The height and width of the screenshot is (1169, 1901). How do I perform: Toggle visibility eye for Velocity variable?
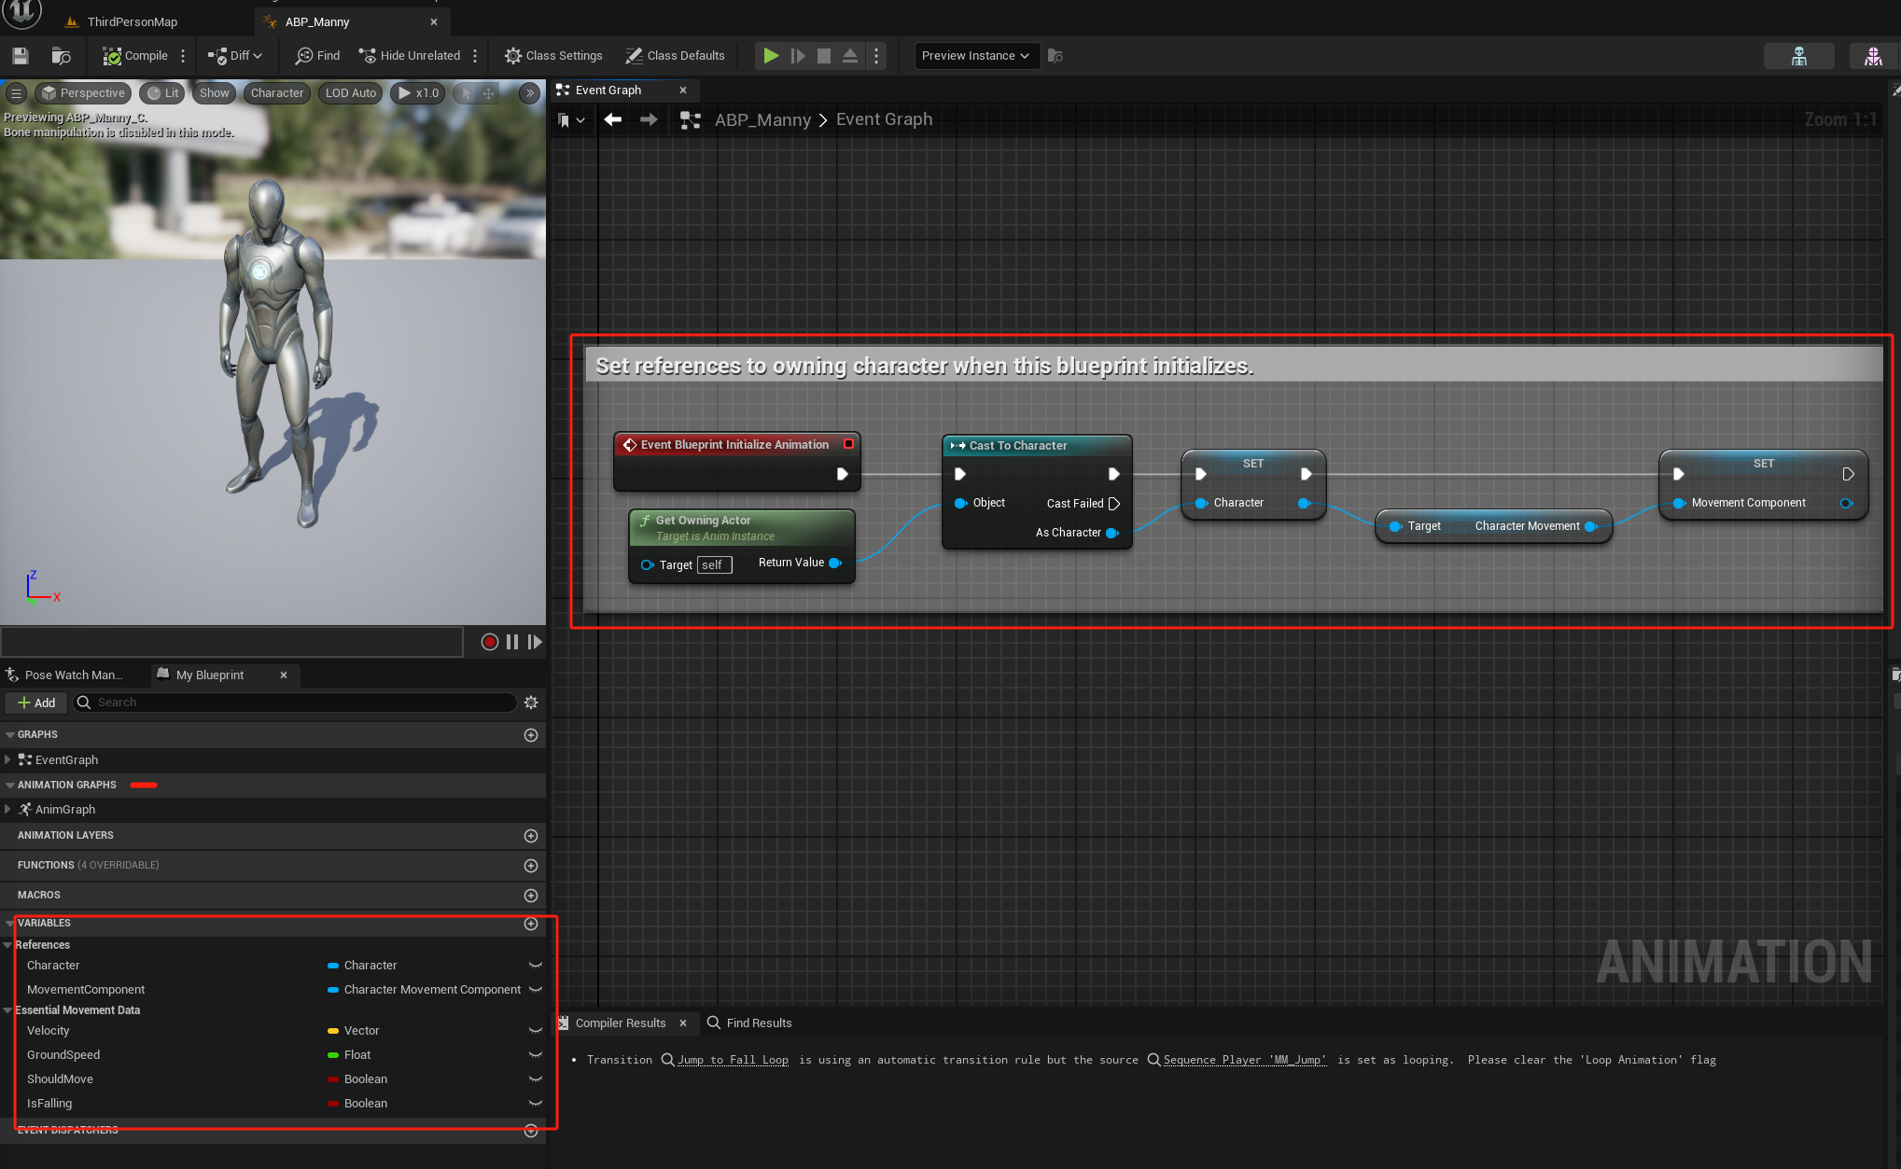(536, 1031)
